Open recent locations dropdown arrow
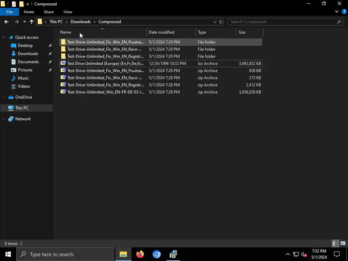Image resolution: width=348 pixels, height=261 pixels. (x=24, y=22)
